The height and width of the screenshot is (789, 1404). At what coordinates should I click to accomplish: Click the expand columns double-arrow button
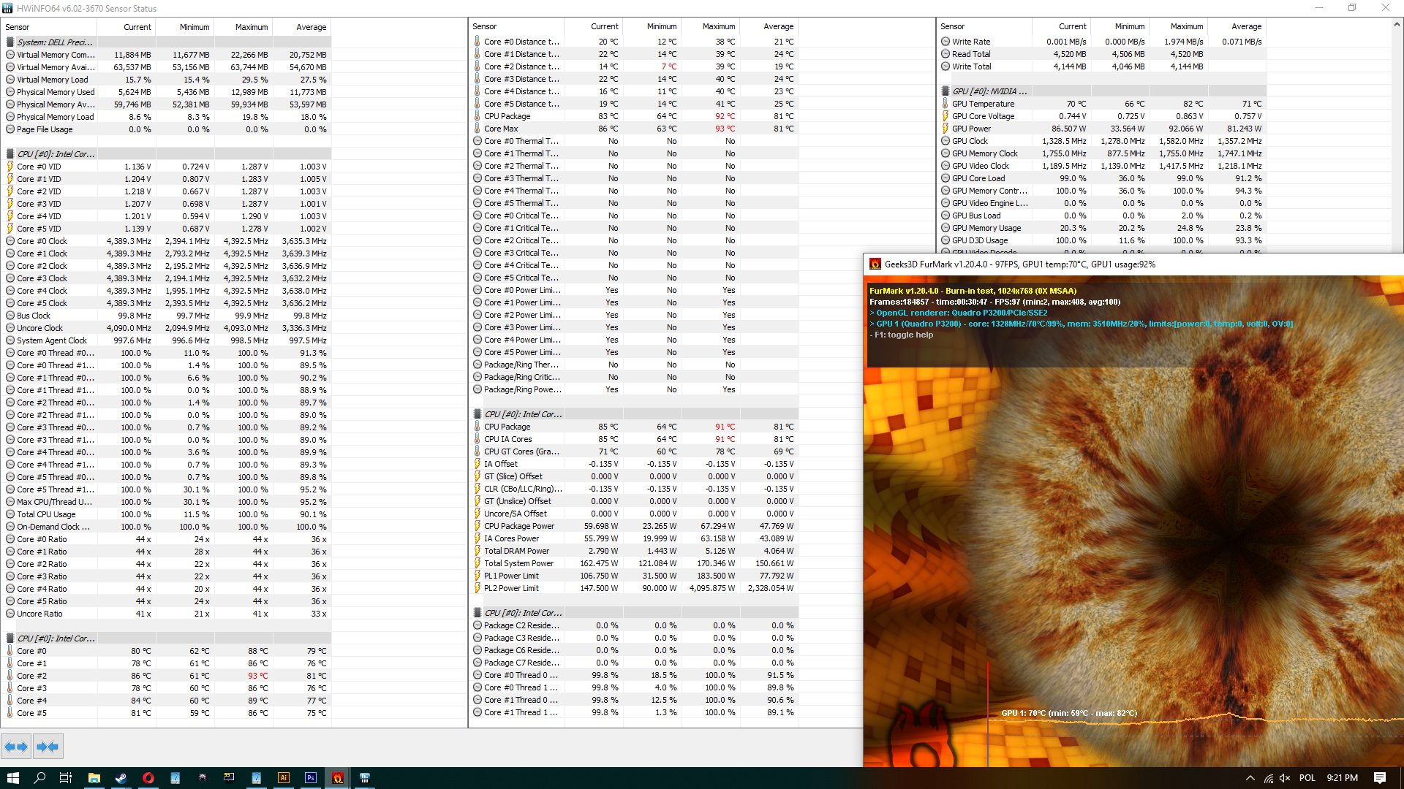click(16, 747)
